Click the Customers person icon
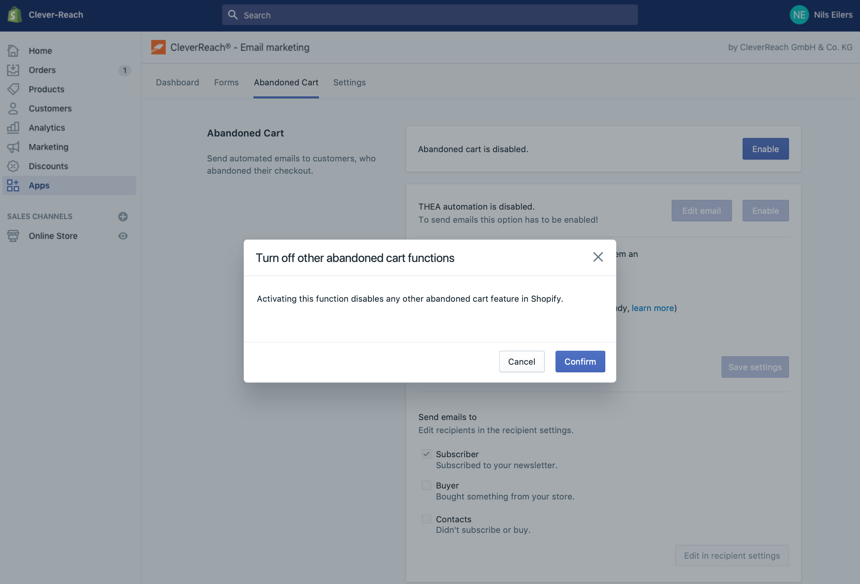The width and height of the screenshot is (860, 584). (13, 109)
